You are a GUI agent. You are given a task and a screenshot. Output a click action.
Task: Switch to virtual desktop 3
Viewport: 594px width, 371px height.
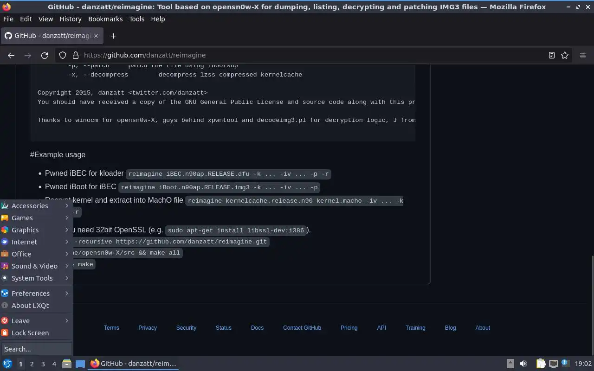coord(43,364)
